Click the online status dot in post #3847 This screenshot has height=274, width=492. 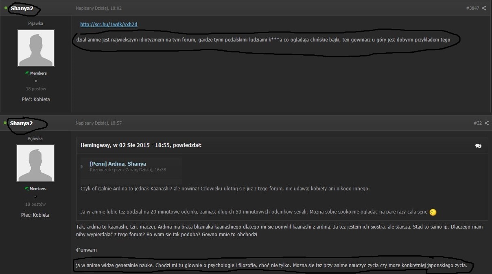tap(6, 8)
